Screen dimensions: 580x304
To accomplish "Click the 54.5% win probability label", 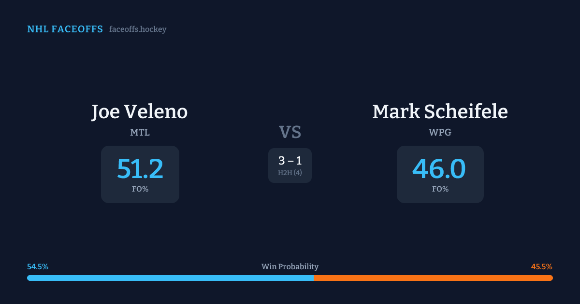I will [x=38, y=267].
